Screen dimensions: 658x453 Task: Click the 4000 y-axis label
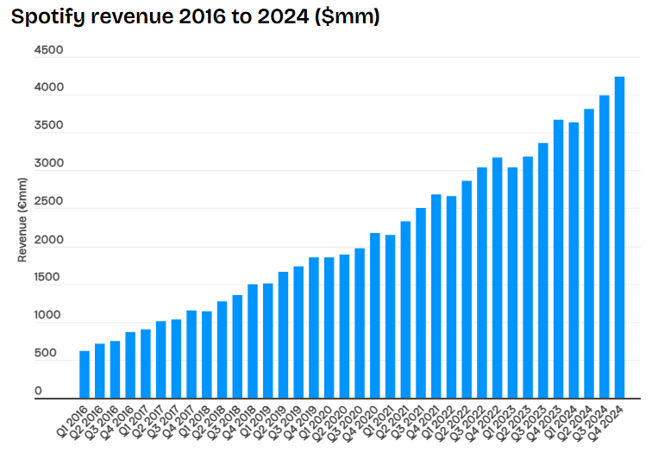pos(48,87)
